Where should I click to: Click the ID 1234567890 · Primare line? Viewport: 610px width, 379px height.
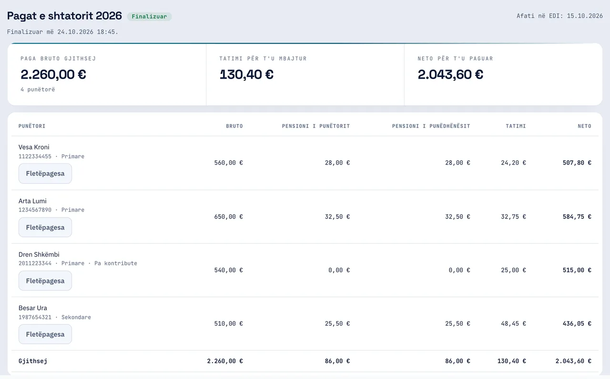pos(51,209)
